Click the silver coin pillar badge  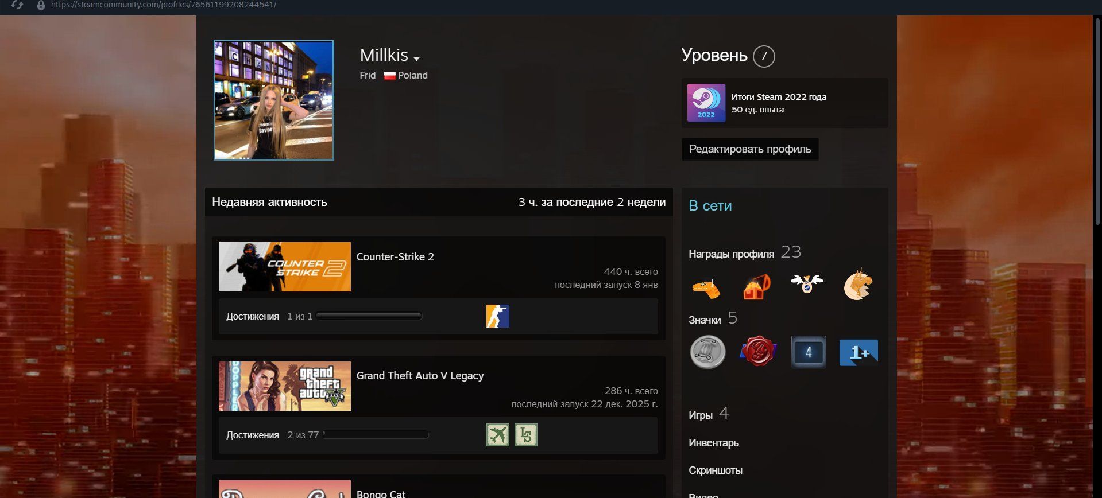click(x=707, y=352)
